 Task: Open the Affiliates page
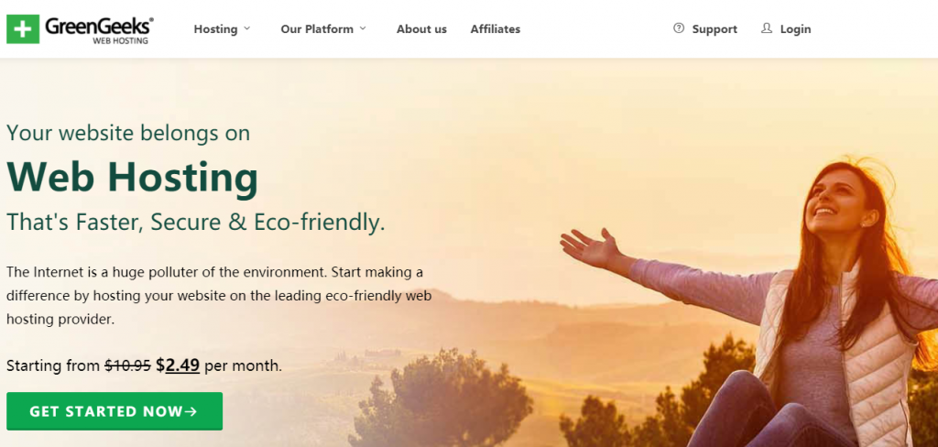pyautogui.click(x=496, y=28)
